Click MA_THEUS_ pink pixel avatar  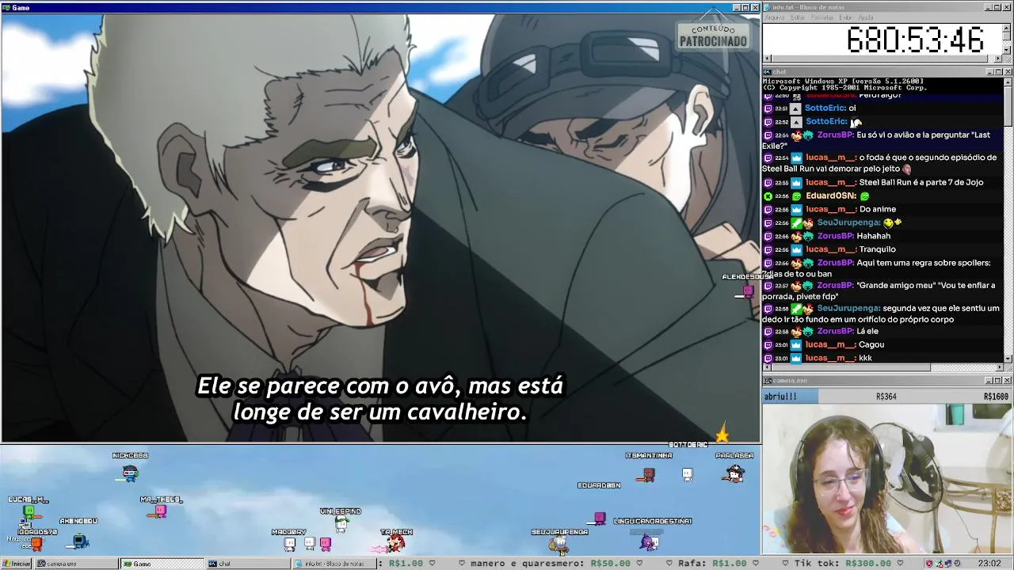tap(161, 511)
